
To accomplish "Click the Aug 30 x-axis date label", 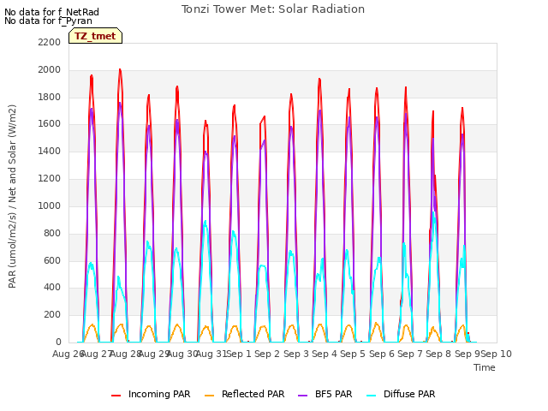I will 183,354.
